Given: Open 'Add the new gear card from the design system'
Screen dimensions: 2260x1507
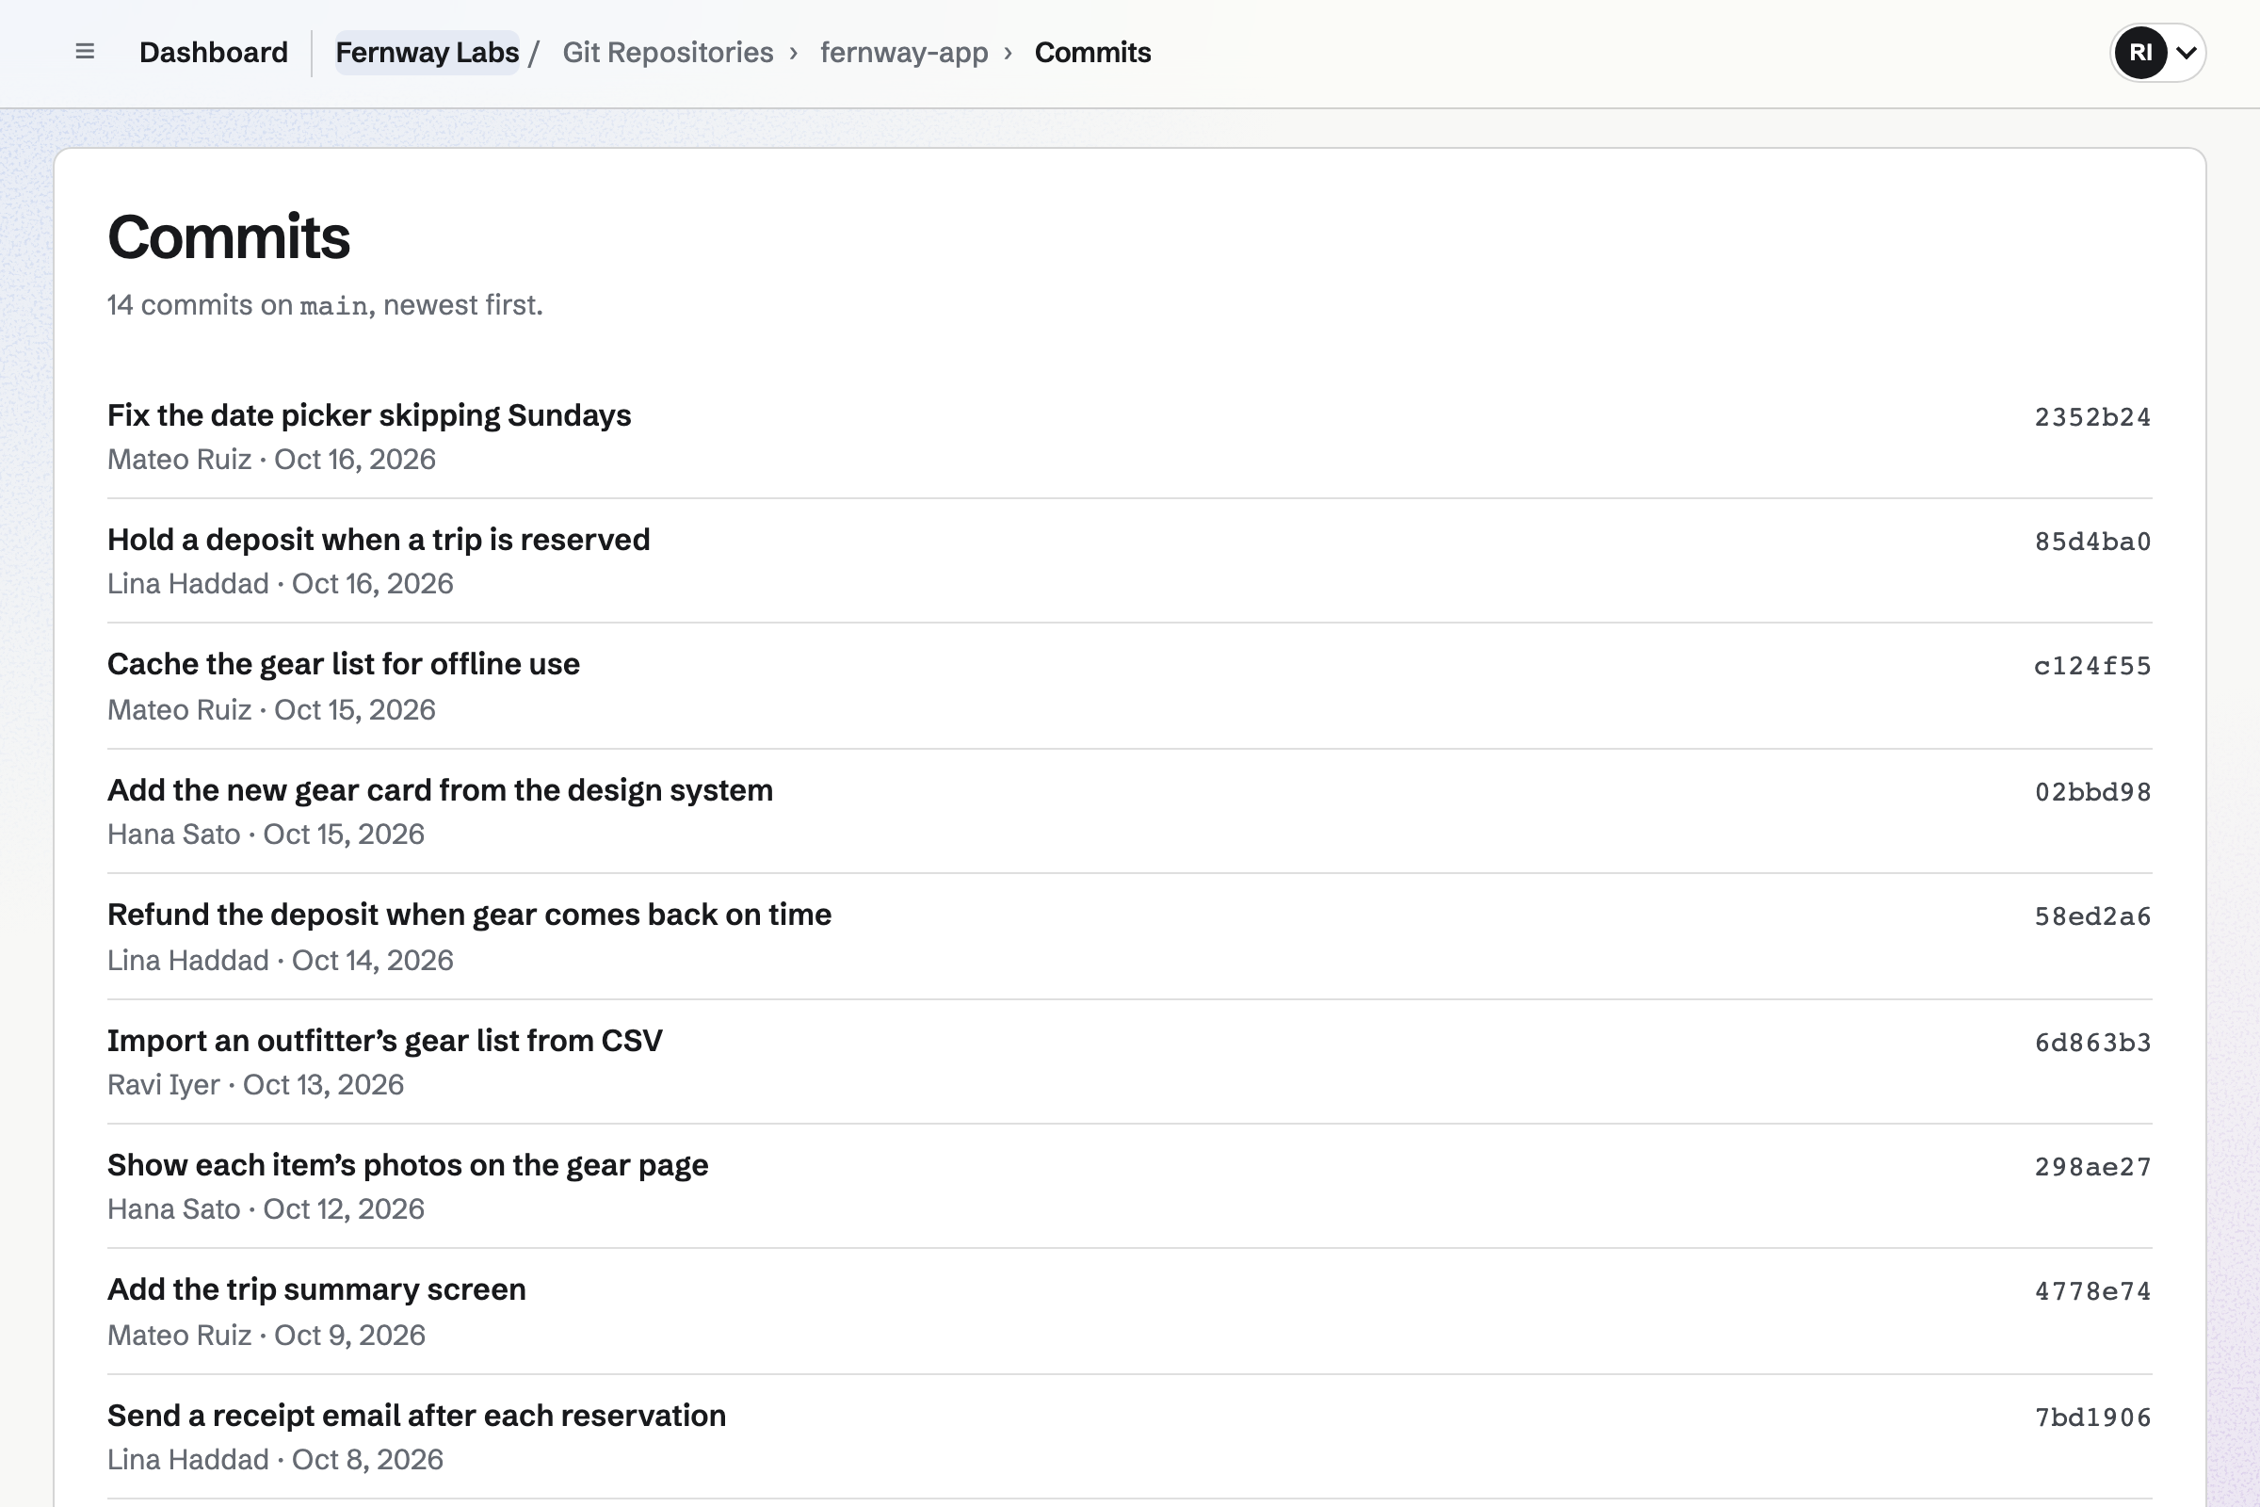Looking at the screenshot, I should [440, 790].
